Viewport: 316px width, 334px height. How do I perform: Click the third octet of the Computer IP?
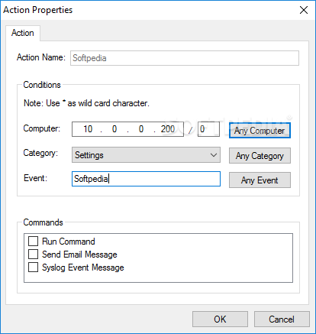[141, 129]
